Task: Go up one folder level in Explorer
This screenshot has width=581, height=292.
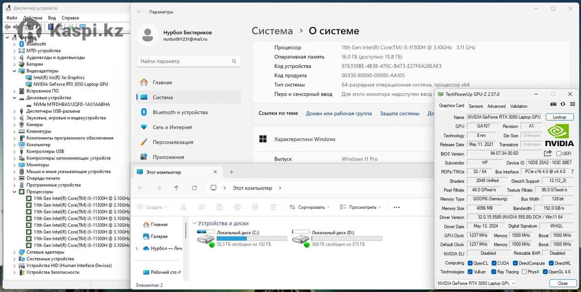Action: pyautogui.click(x=176, y=188)
